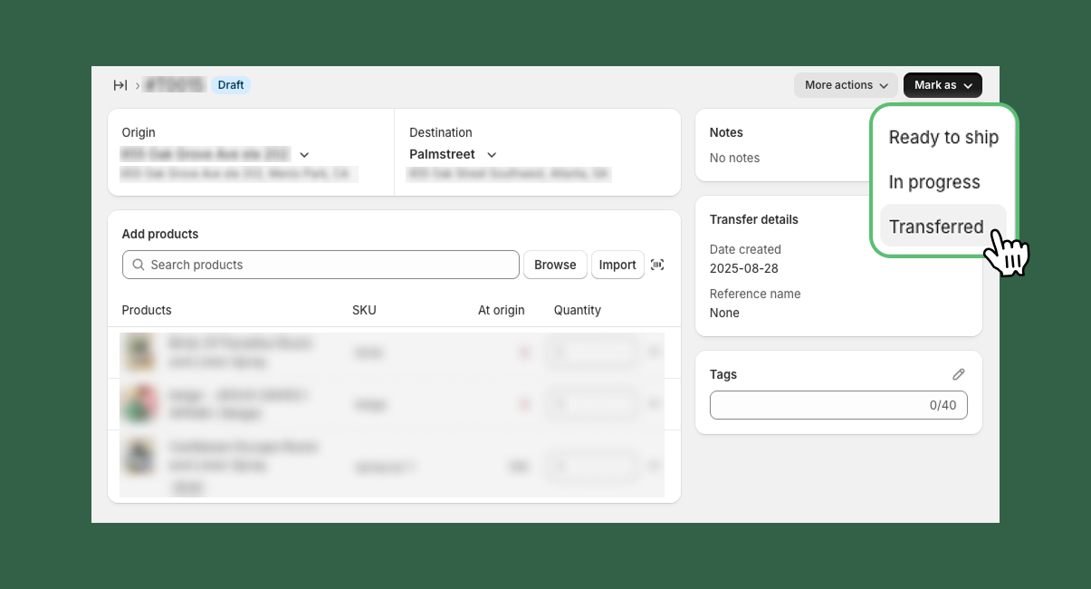Click the transfers breadcrumb icon

coord(120,85)
